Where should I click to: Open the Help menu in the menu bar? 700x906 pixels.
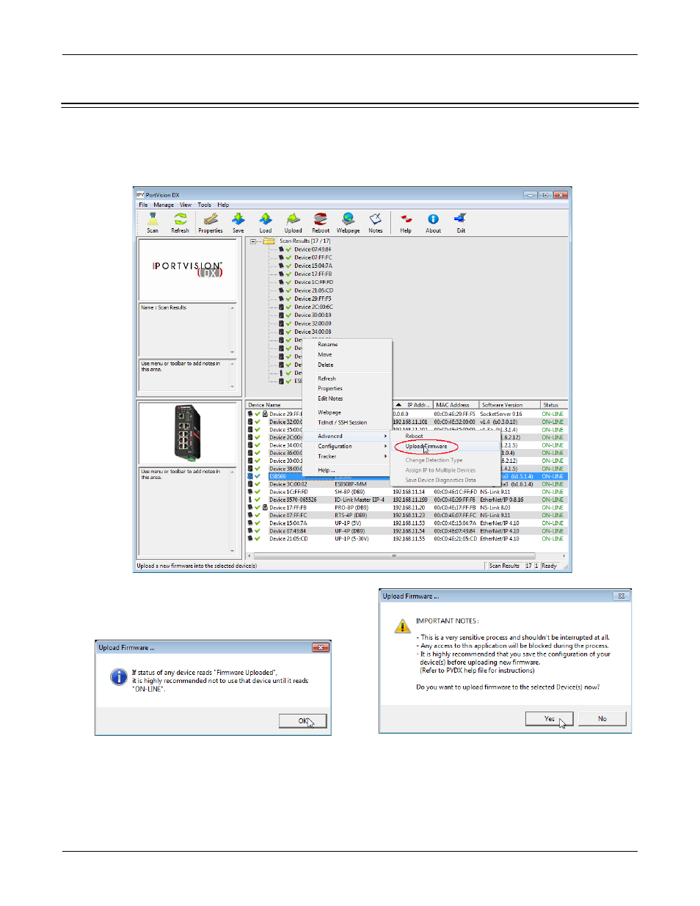[x=223, y=205]
